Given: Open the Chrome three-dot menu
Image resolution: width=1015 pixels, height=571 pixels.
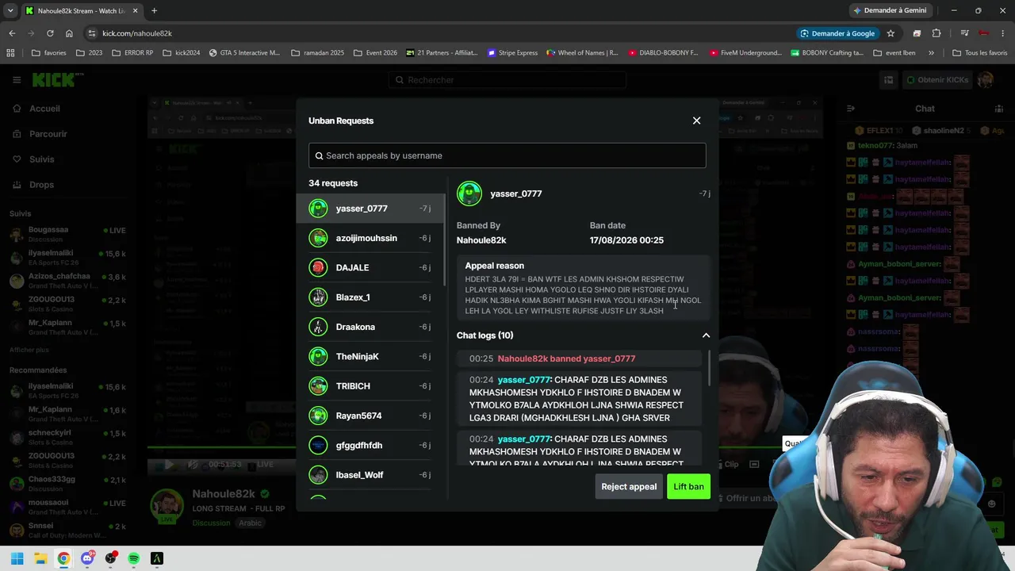Looking at the screenshot, I should click(1003, 33).
